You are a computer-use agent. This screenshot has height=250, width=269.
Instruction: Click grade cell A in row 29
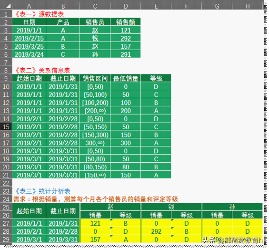pos(126,240)
